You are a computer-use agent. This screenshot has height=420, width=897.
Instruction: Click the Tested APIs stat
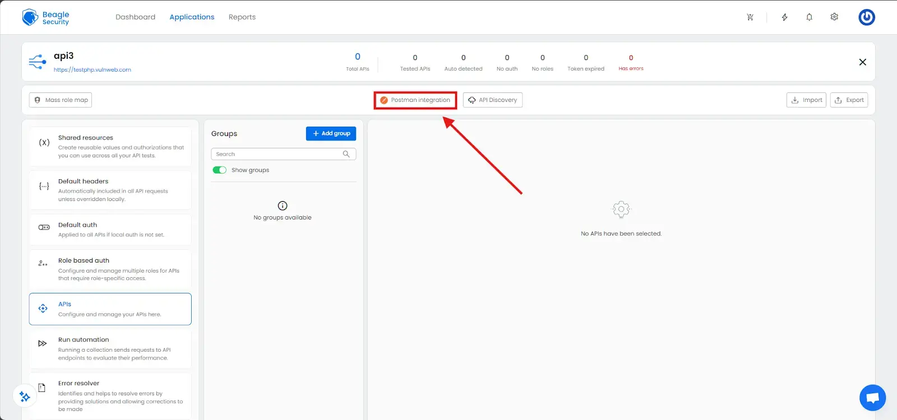[x=415, y=63]
